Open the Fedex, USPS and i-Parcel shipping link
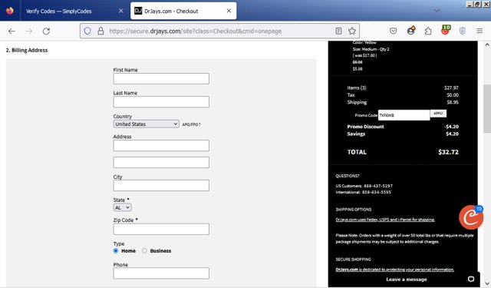 (385, 220)
